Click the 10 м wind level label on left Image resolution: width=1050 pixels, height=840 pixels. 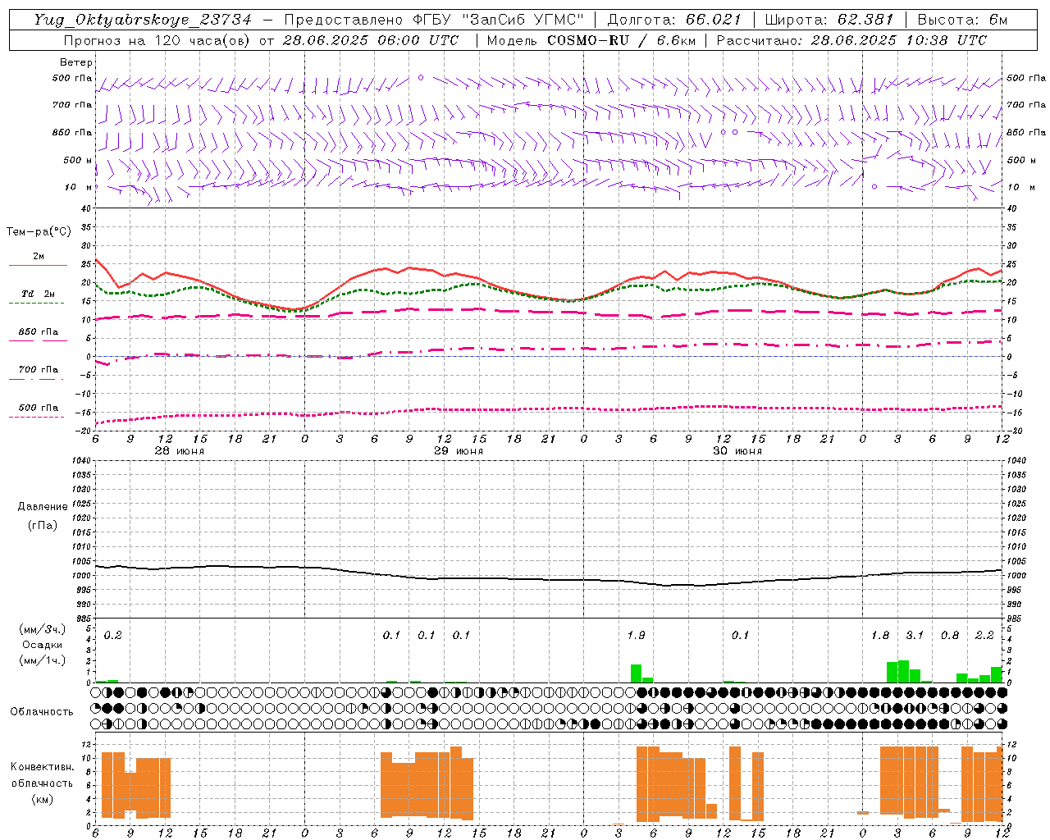78,187
